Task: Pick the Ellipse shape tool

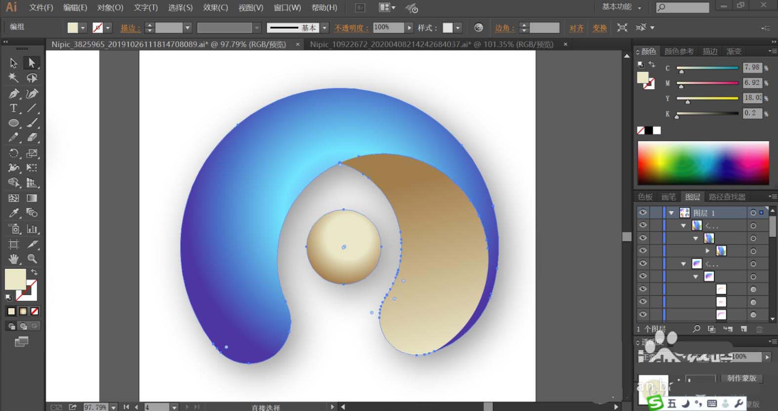Action: (x=13, y=123)
